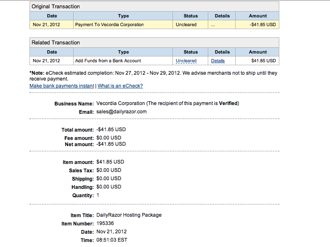Click the Item Title: label
The image size is (330, 247).
point(82,215)
